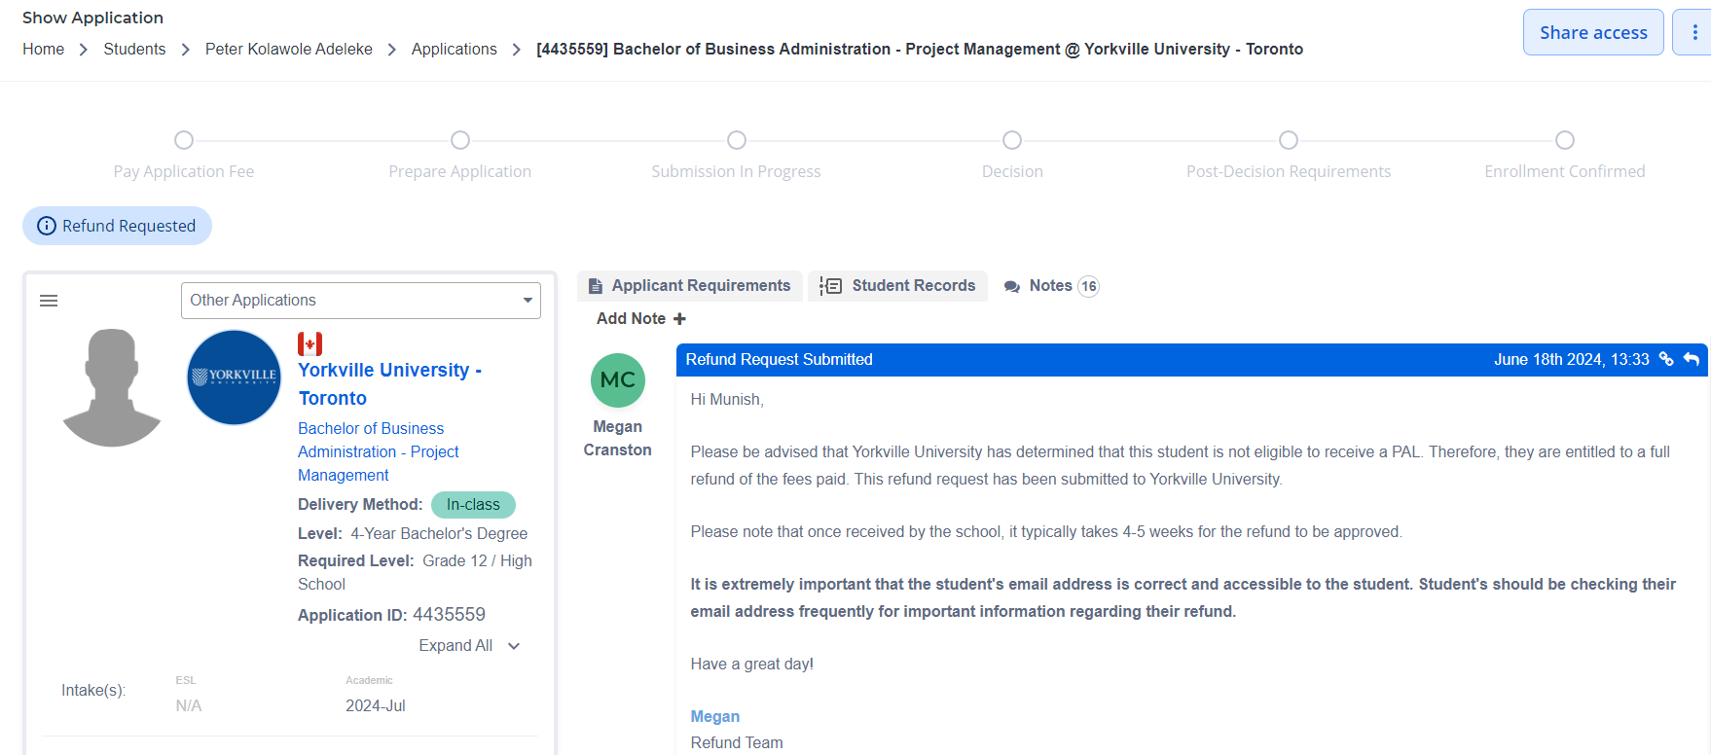Click the info icon in Refund Requested badge
The width and height of the screenshot is (1711, 755).
click(46, 226)
